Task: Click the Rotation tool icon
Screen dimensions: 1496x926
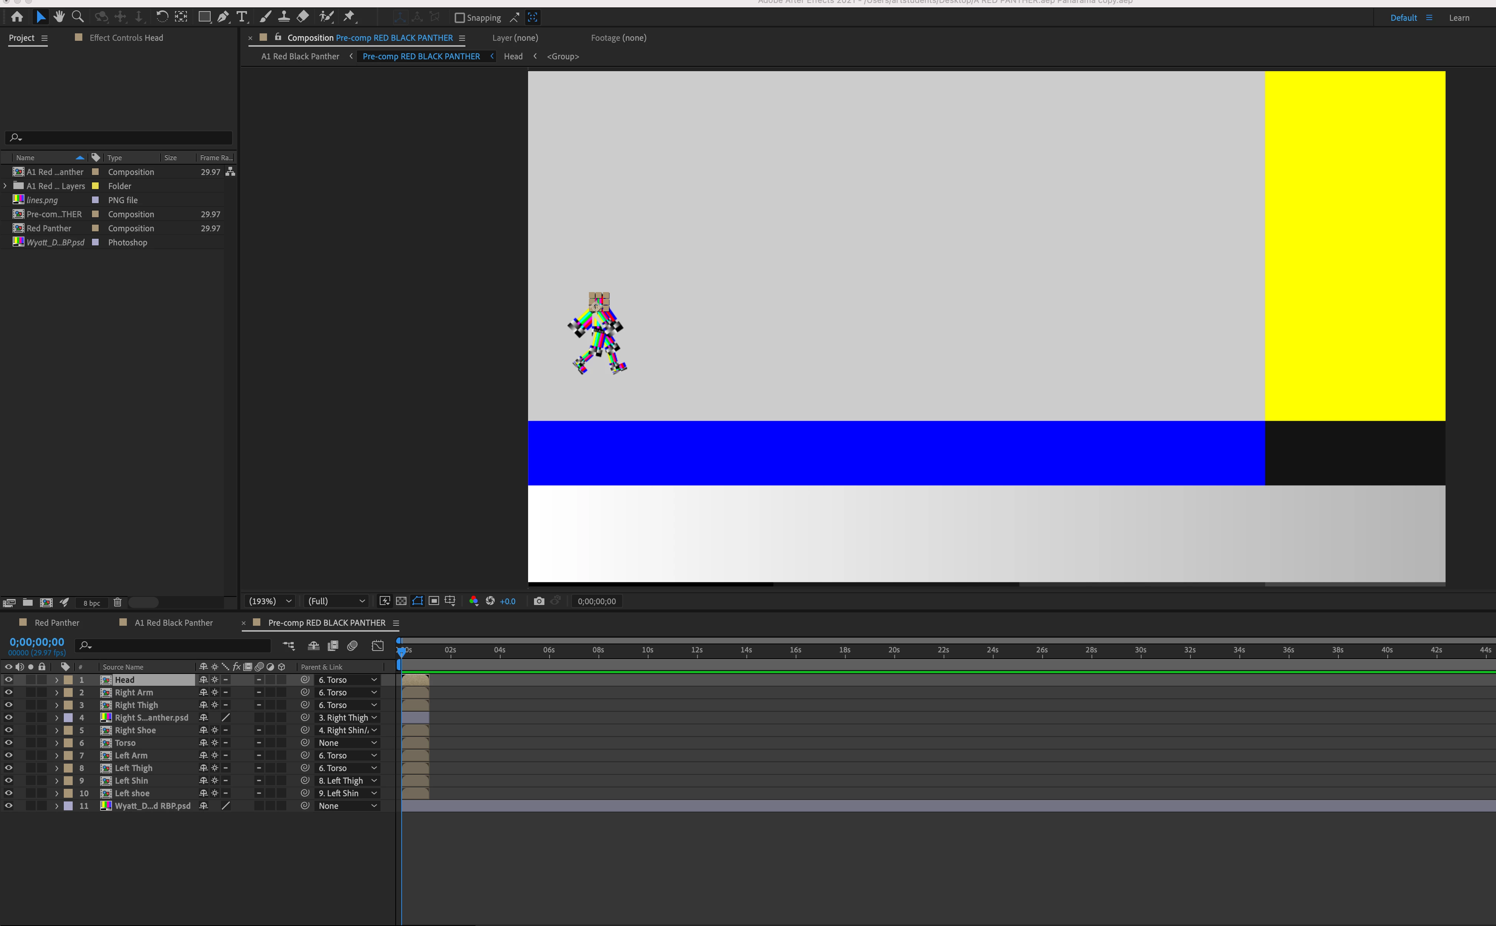Action: tap(162, 17)
